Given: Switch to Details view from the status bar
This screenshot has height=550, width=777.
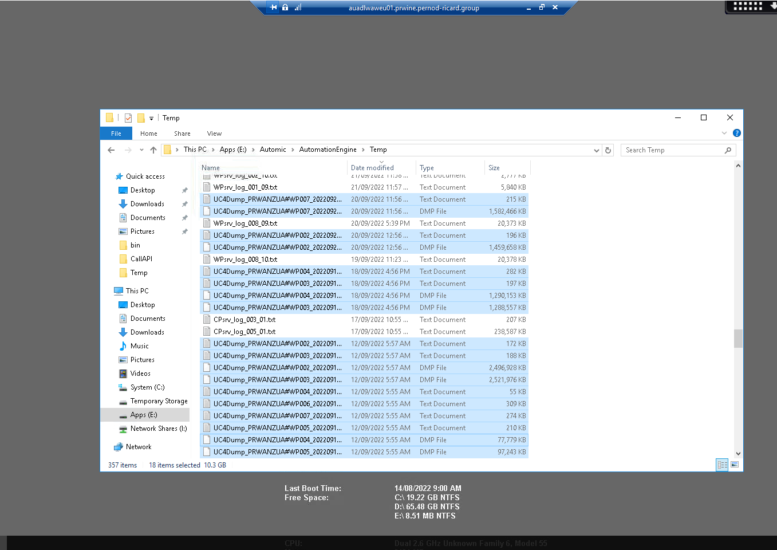Looking at the screenshot, I should coord(722,465).
